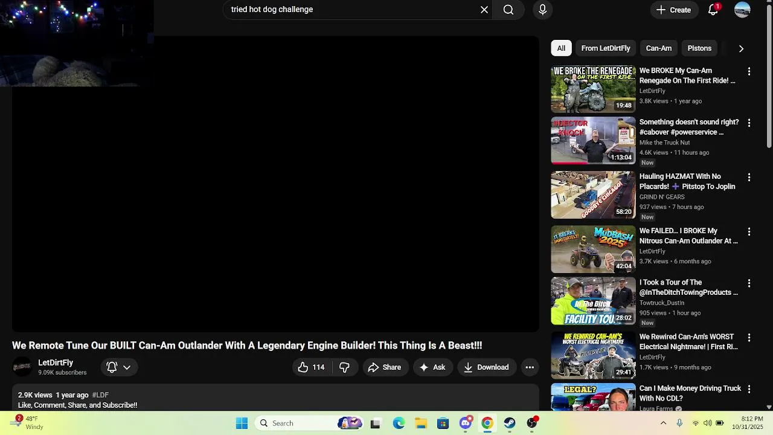Toggle the subscription notification bell dropdown
This screenshot has height=435, width=773.
pyautogui.click(x=118, y=367)
